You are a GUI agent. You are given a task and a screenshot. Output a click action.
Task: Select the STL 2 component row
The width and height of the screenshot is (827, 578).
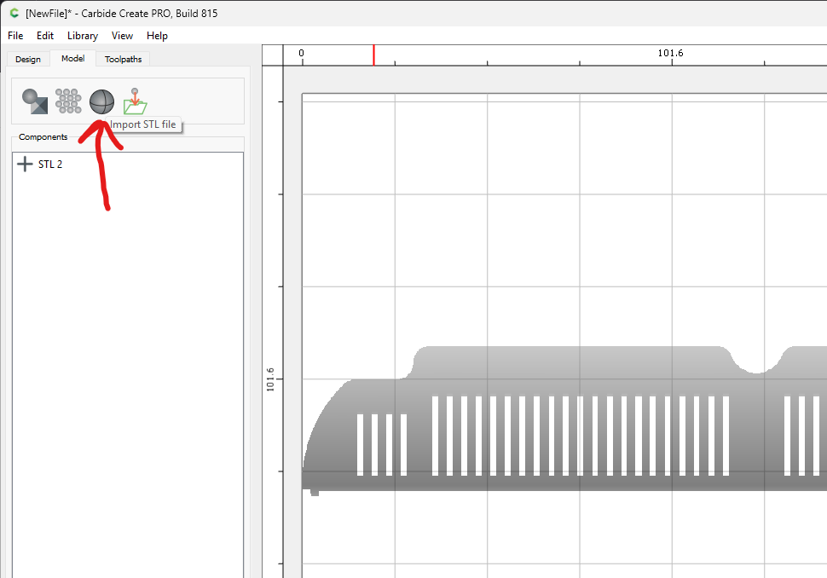tap(128, 164)
